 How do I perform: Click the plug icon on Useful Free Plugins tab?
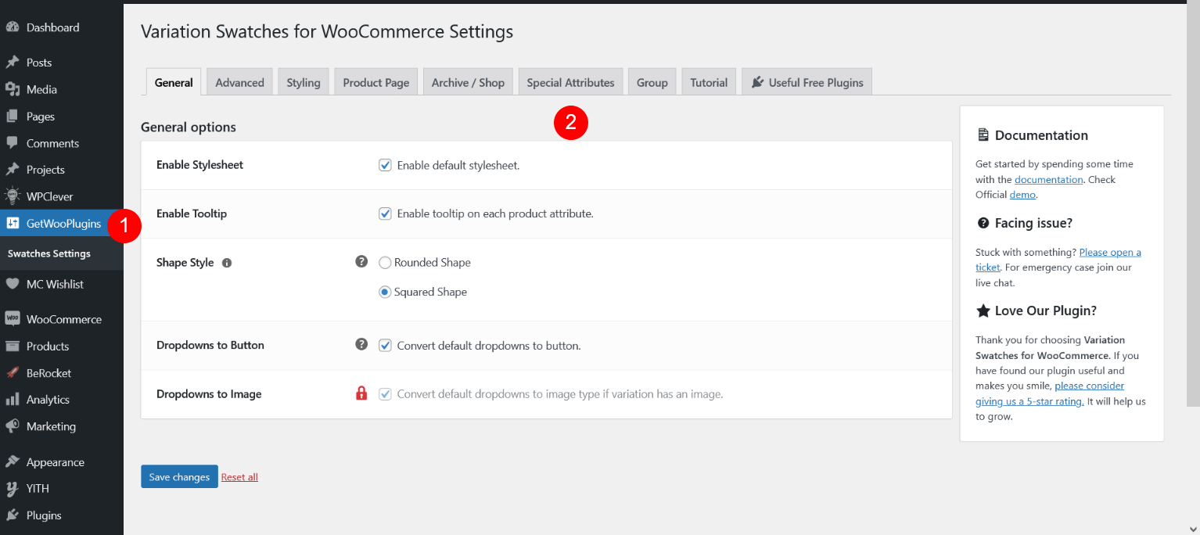(x=757, y=82)
